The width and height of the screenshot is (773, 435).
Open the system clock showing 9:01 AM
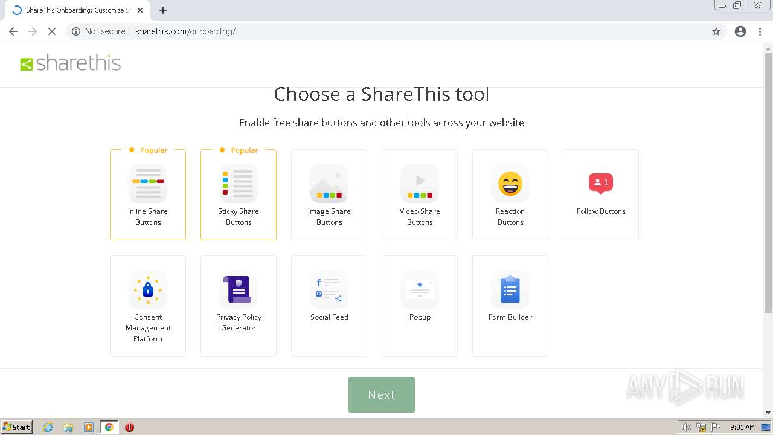click(x=742, y=427)
